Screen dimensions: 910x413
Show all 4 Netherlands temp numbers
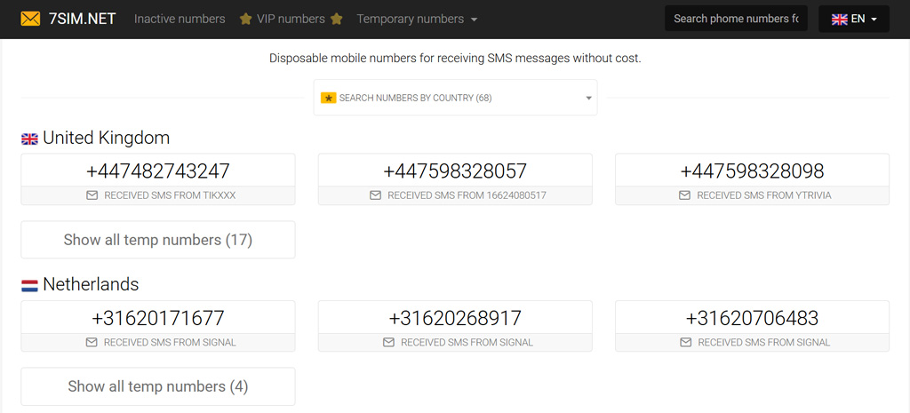click(x=157, y=386)
